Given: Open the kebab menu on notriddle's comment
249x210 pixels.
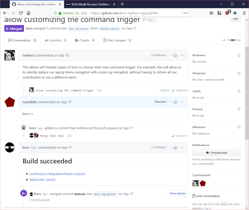Looking at the screenshot, I should tap(182, 102).
